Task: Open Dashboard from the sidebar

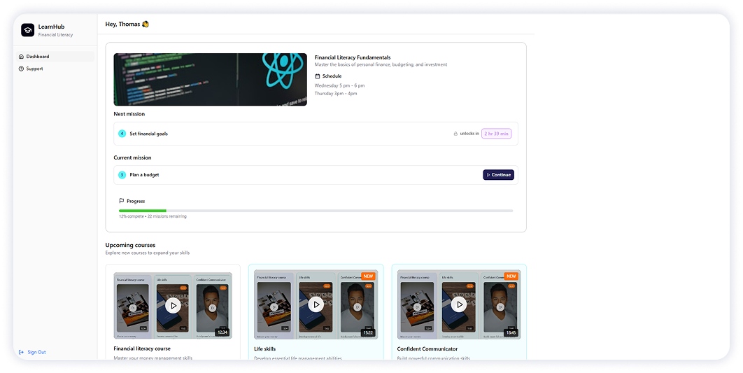Action: (x=38, y=57)
